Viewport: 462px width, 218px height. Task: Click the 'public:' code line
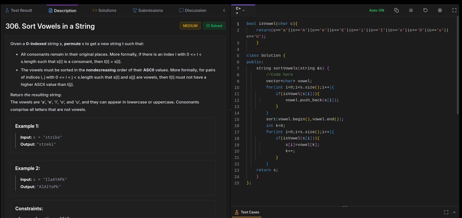coord(255,62)
